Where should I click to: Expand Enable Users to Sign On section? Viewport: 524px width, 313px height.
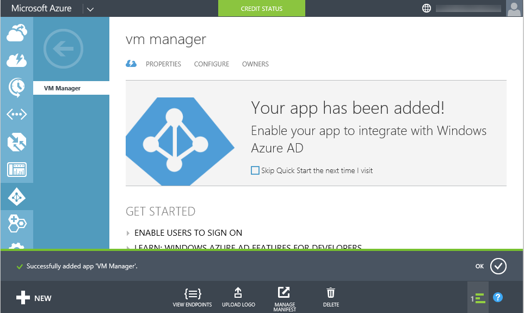(188, 233)
